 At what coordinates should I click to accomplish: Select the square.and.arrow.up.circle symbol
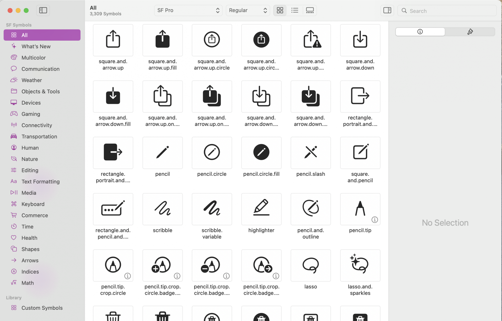[212, 40]
